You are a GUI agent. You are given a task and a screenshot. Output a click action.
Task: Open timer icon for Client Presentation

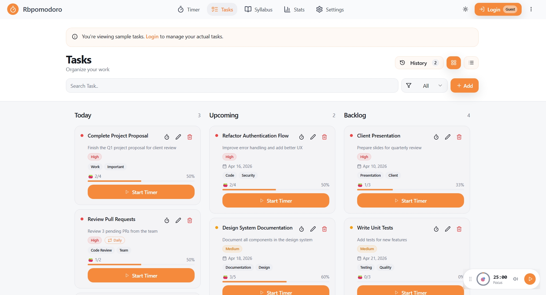point(436,137)
